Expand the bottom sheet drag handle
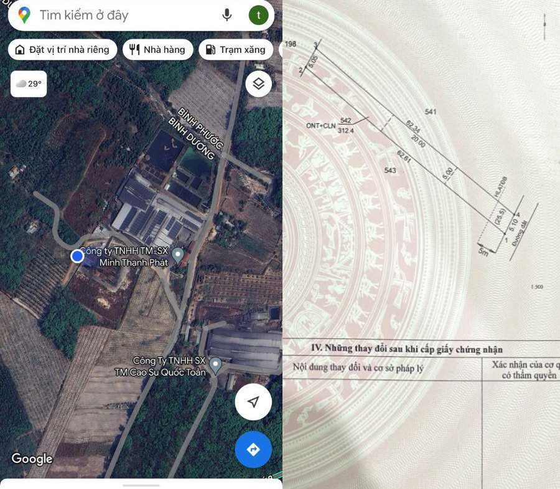 click(141, 485)
